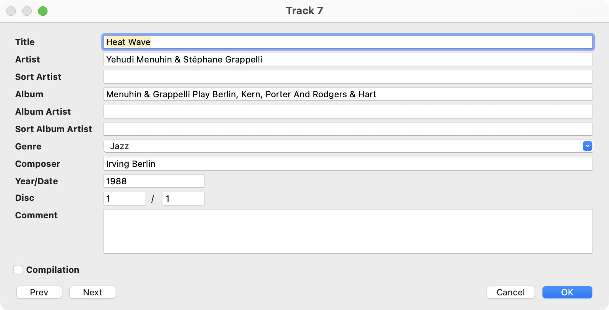Select the Title field containing Heat Wave
This screenshot has width=609, height=310.
click(x=348, y=42)
